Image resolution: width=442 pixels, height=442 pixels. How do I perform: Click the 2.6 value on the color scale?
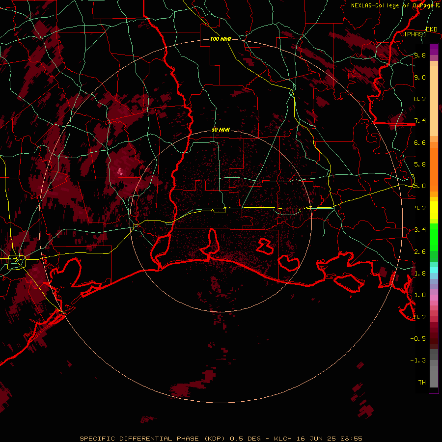pos(420,251)
